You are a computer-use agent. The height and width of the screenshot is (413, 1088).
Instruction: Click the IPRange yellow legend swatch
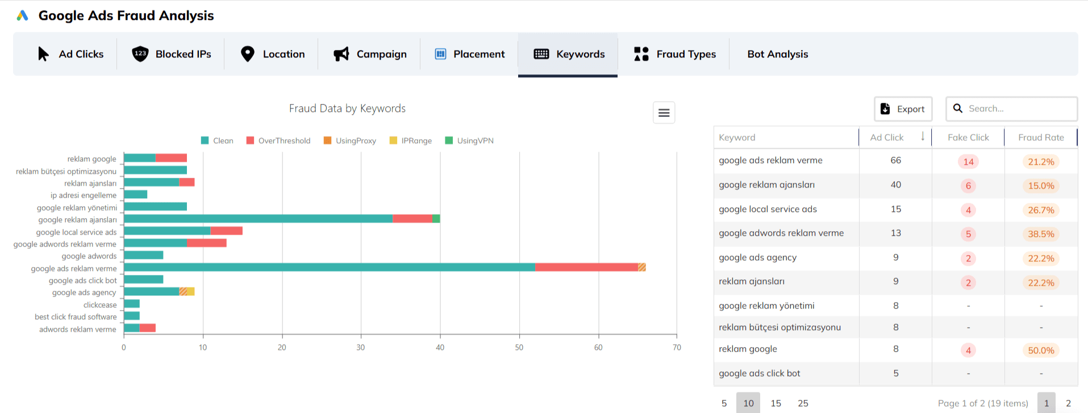pos(393,141)
